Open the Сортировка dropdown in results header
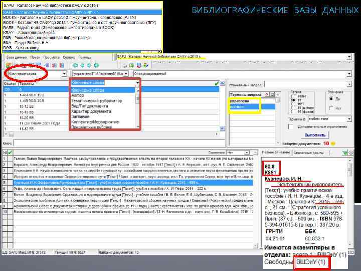Viewport: 361px width, 271px height. (x=247, y=153)
